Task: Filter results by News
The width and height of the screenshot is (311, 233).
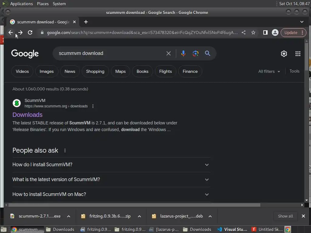Action: [70, 71]
